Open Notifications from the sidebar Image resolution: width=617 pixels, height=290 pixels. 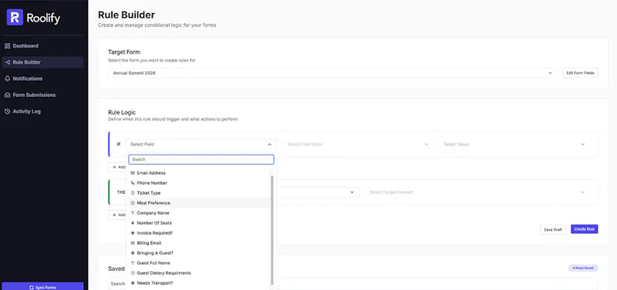click(x=42, y=78)
